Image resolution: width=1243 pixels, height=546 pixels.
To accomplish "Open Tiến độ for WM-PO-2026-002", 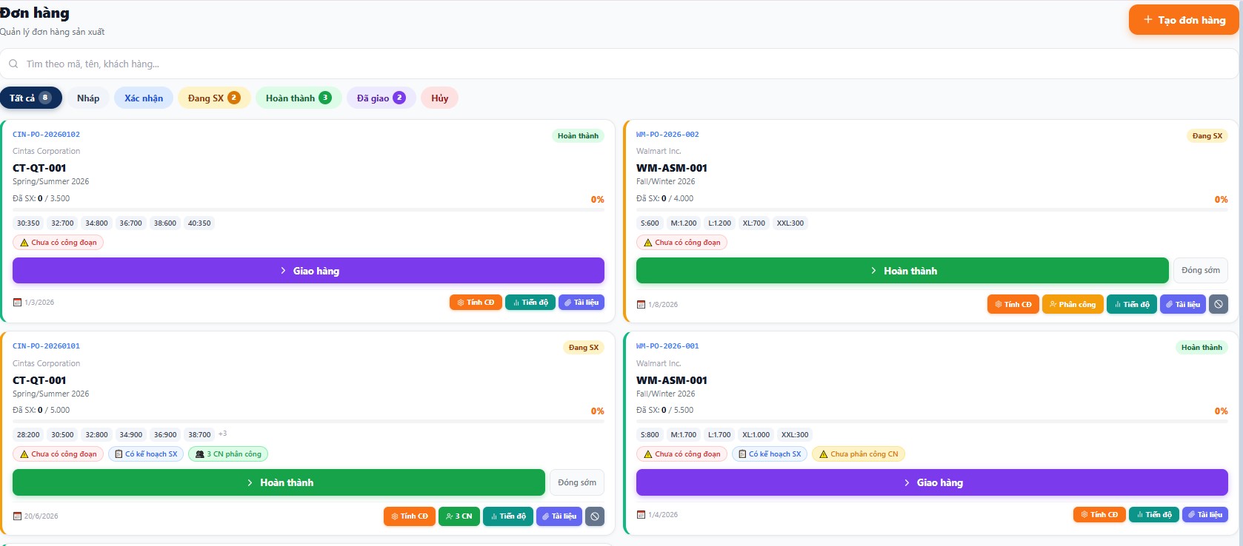I will 1132,304.
